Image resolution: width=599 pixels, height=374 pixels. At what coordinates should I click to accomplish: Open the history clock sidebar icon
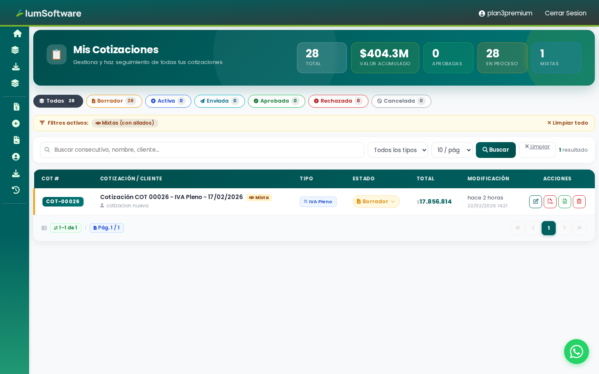[16, 190]
